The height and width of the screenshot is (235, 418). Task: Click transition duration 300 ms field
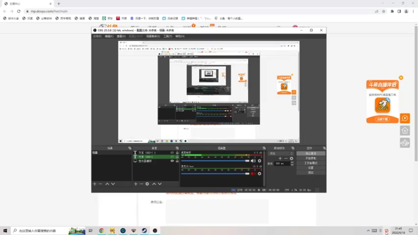click(282, 163)
